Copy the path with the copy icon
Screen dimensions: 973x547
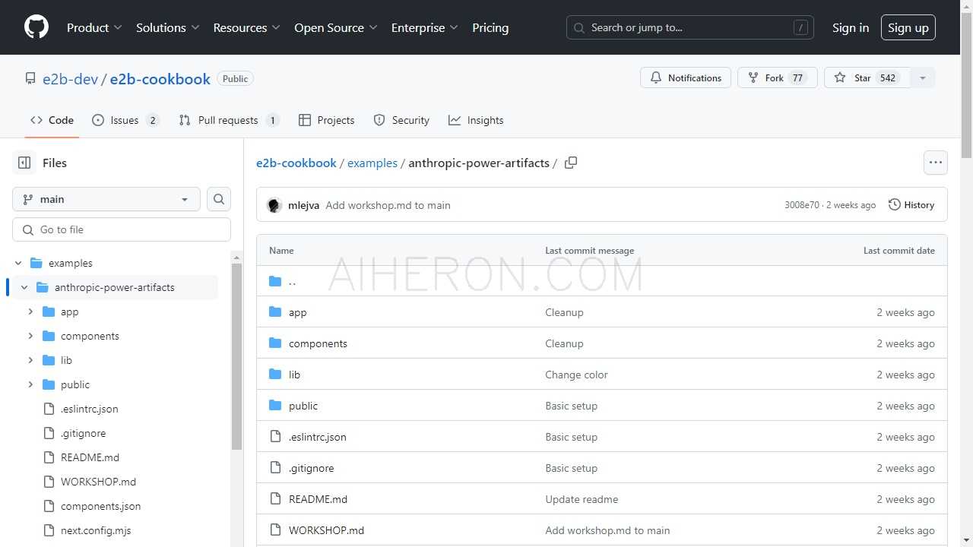point(571,163)
